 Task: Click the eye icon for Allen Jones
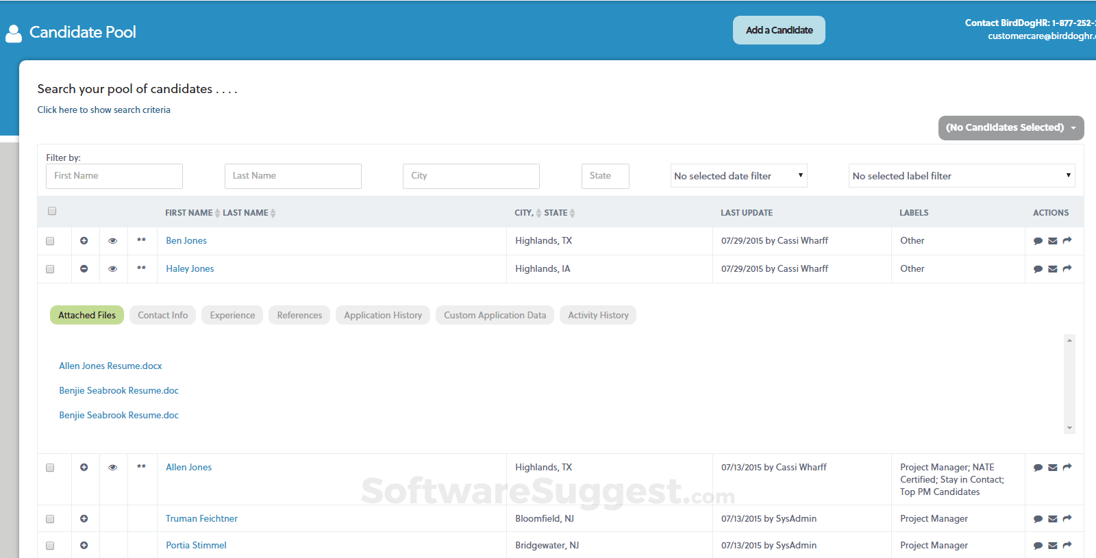coord(113,468)
